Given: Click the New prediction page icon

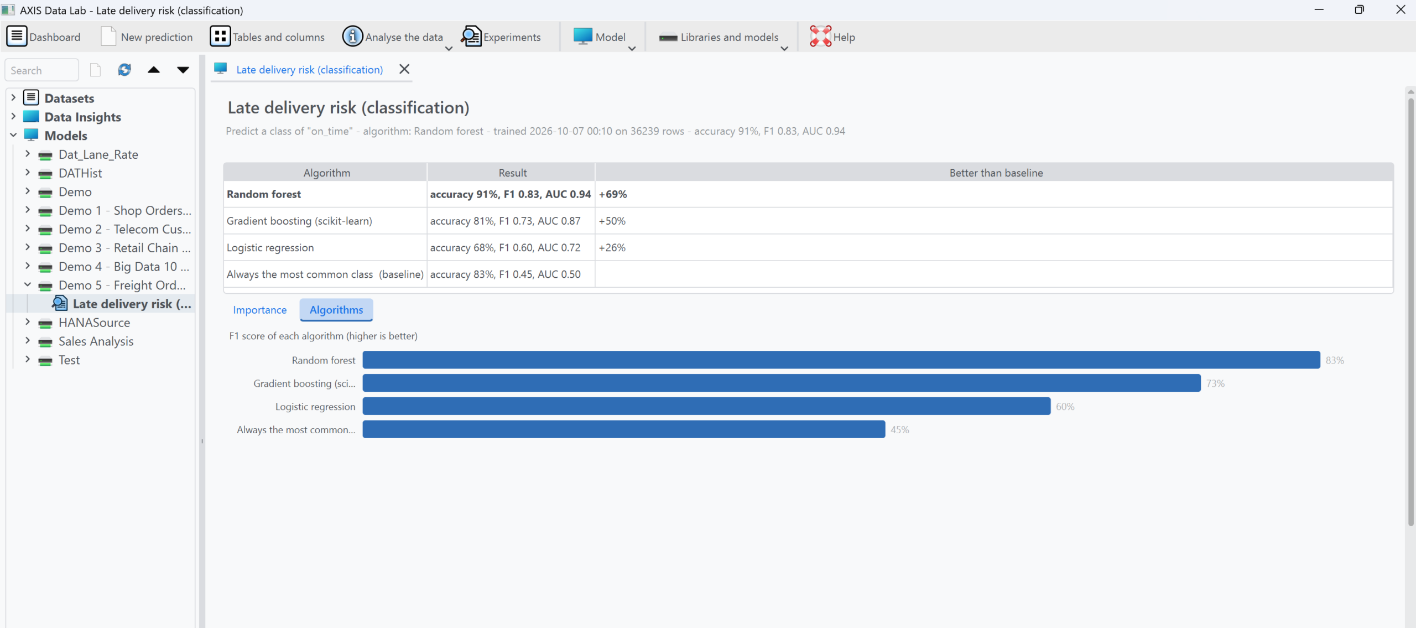Looking at the screenshot, I should pos(108,37).
